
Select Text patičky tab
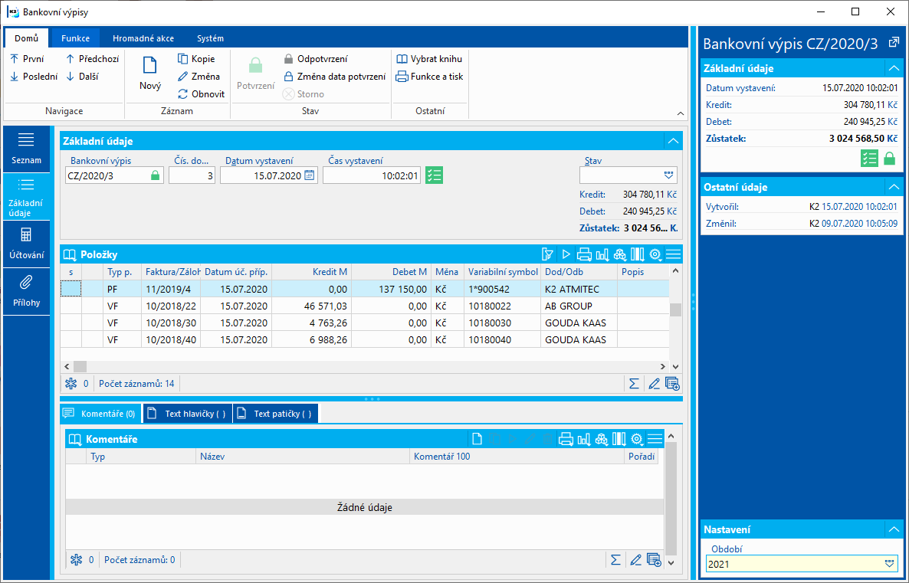275,414
